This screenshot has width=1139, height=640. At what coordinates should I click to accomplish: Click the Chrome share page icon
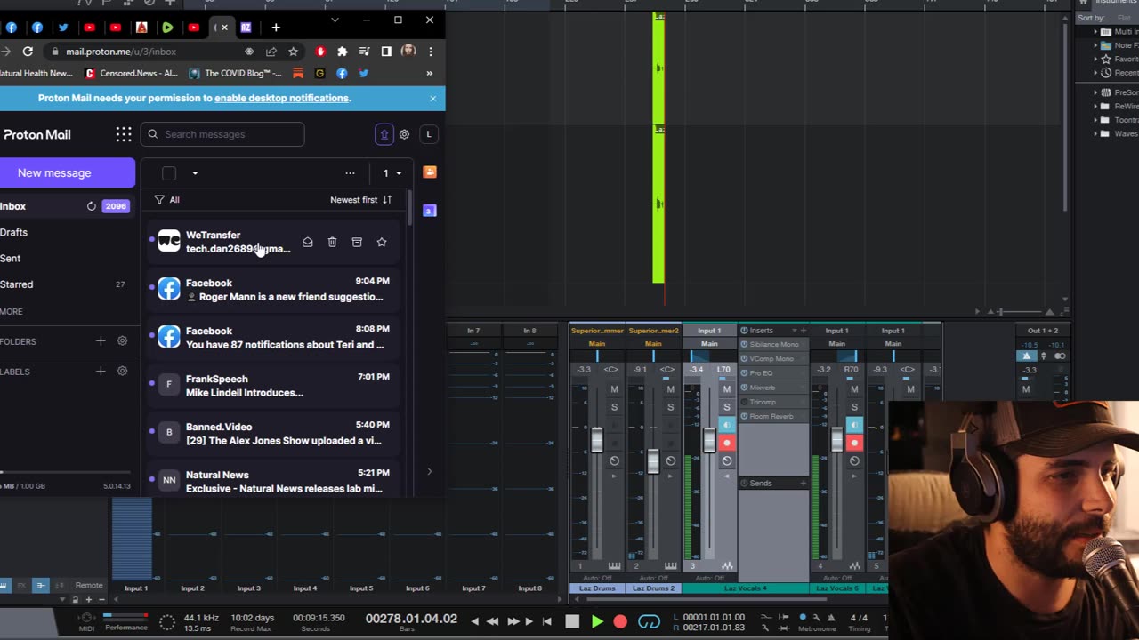pos(271,52)
